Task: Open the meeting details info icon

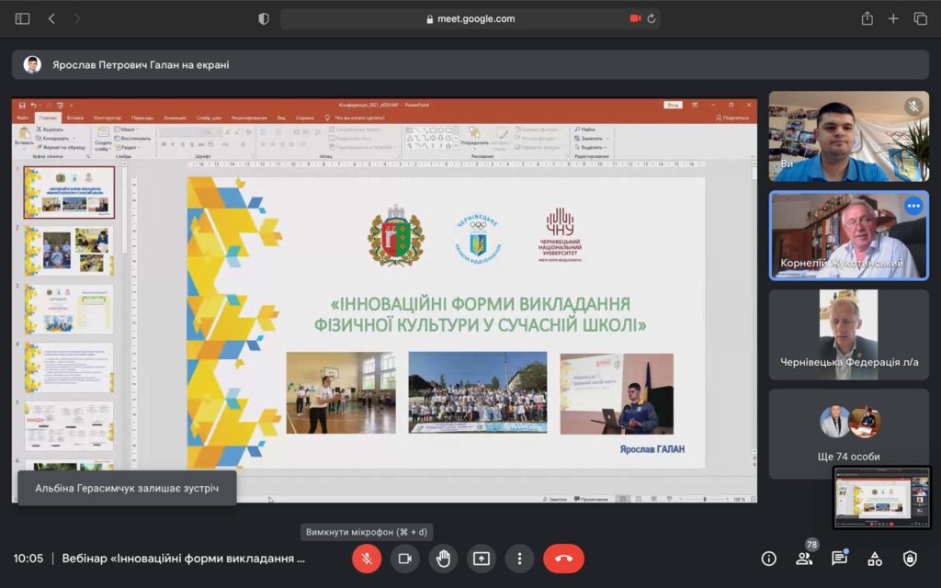Action: pos(768,559)
